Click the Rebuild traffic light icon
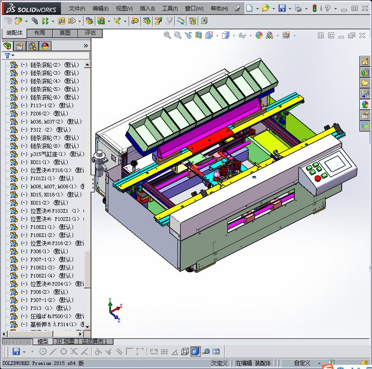Image resolution: width=372 pixels, height=369 pixels. click(314, 9)
